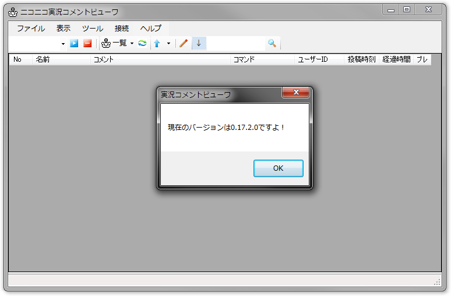Close the 実況コメントビューワ dialog
Image resolution: width=451 pixels, height=296 pixels.
[295, 92]
